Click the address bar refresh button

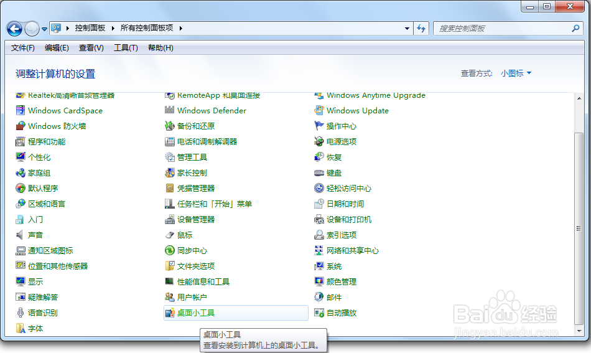coord(421,28)
